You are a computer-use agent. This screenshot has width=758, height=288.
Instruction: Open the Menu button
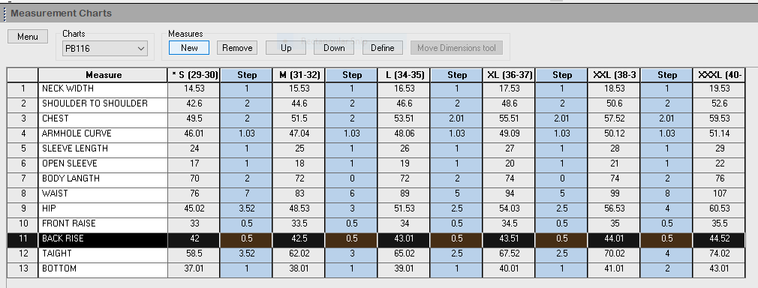click(x=28, y=37)
